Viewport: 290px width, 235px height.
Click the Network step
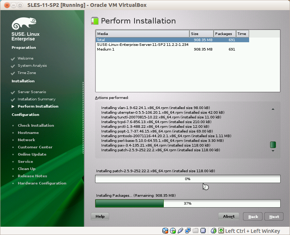pyautogui.click(x=26, y=140)
